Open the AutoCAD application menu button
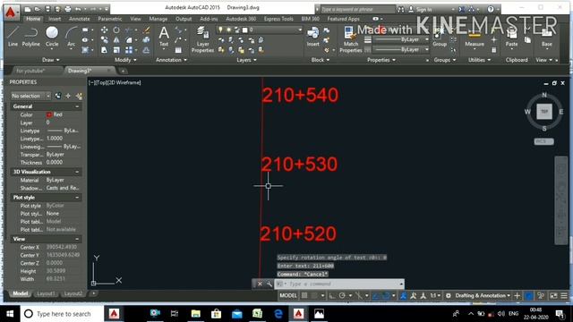This screenshot has width=573, height=322. point(11,12)
